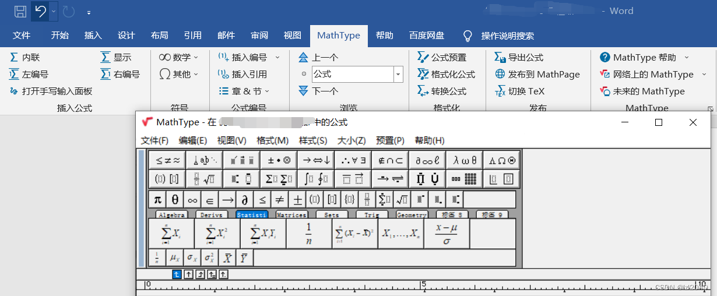The width and height of the screenshot is (717, 296).
Task: Click 插入引用 in equation numbering group
Action: pos(242,74)
